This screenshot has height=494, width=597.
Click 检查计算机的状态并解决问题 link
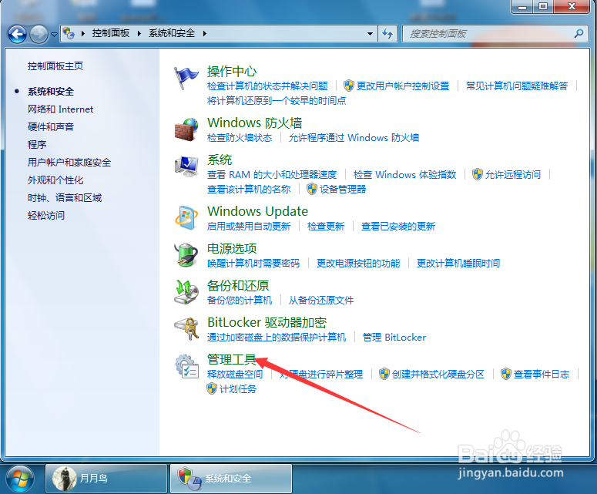(267, 86)
